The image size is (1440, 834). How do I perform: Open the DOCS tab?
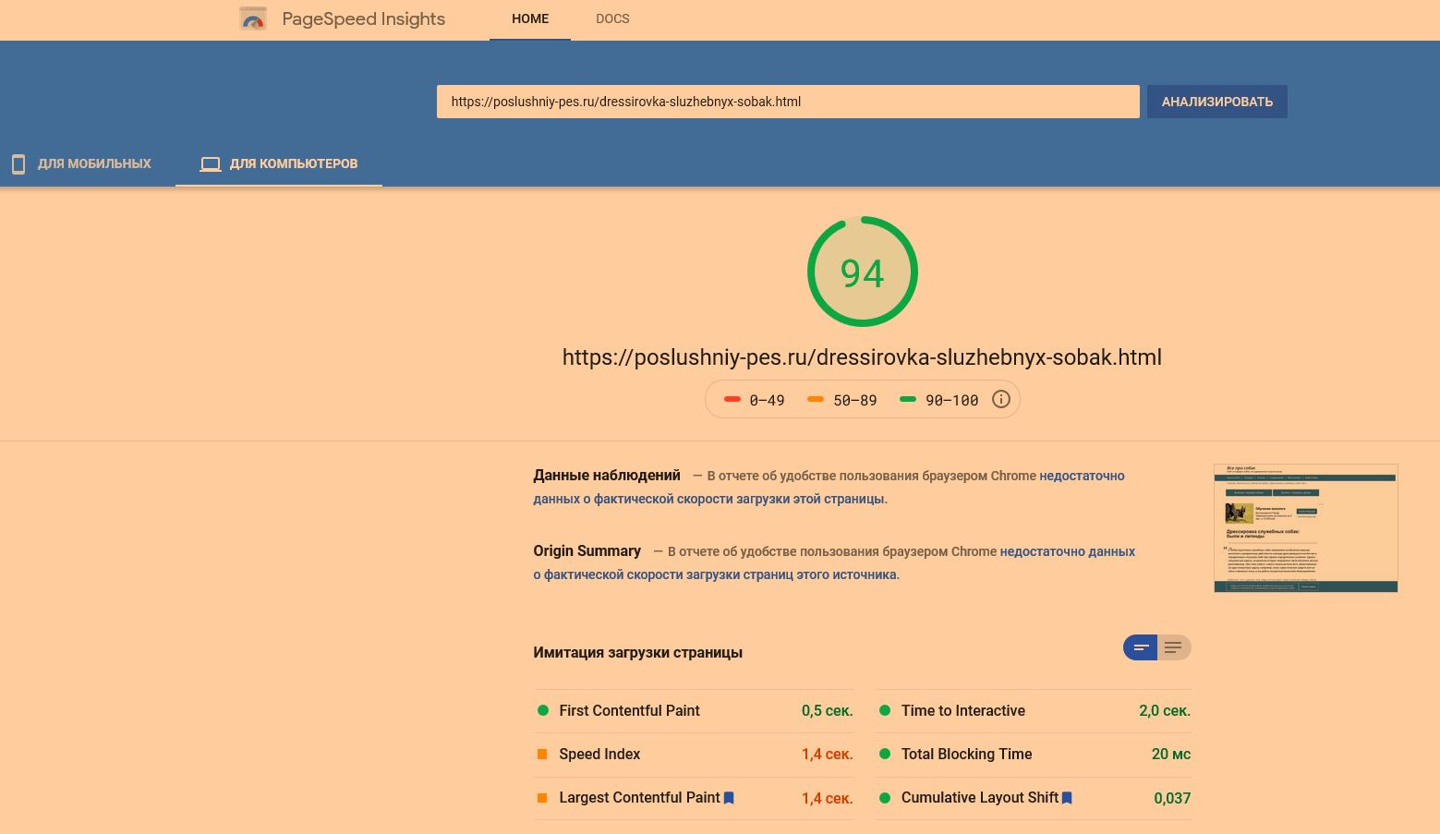[x=612, y=19]
